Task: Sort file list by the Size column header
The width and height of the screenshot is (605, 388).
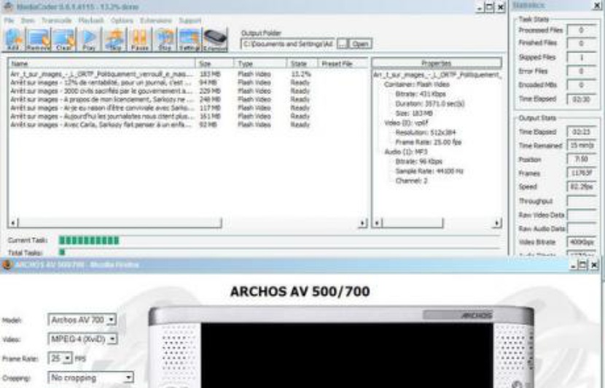Action: click(214, 63)
